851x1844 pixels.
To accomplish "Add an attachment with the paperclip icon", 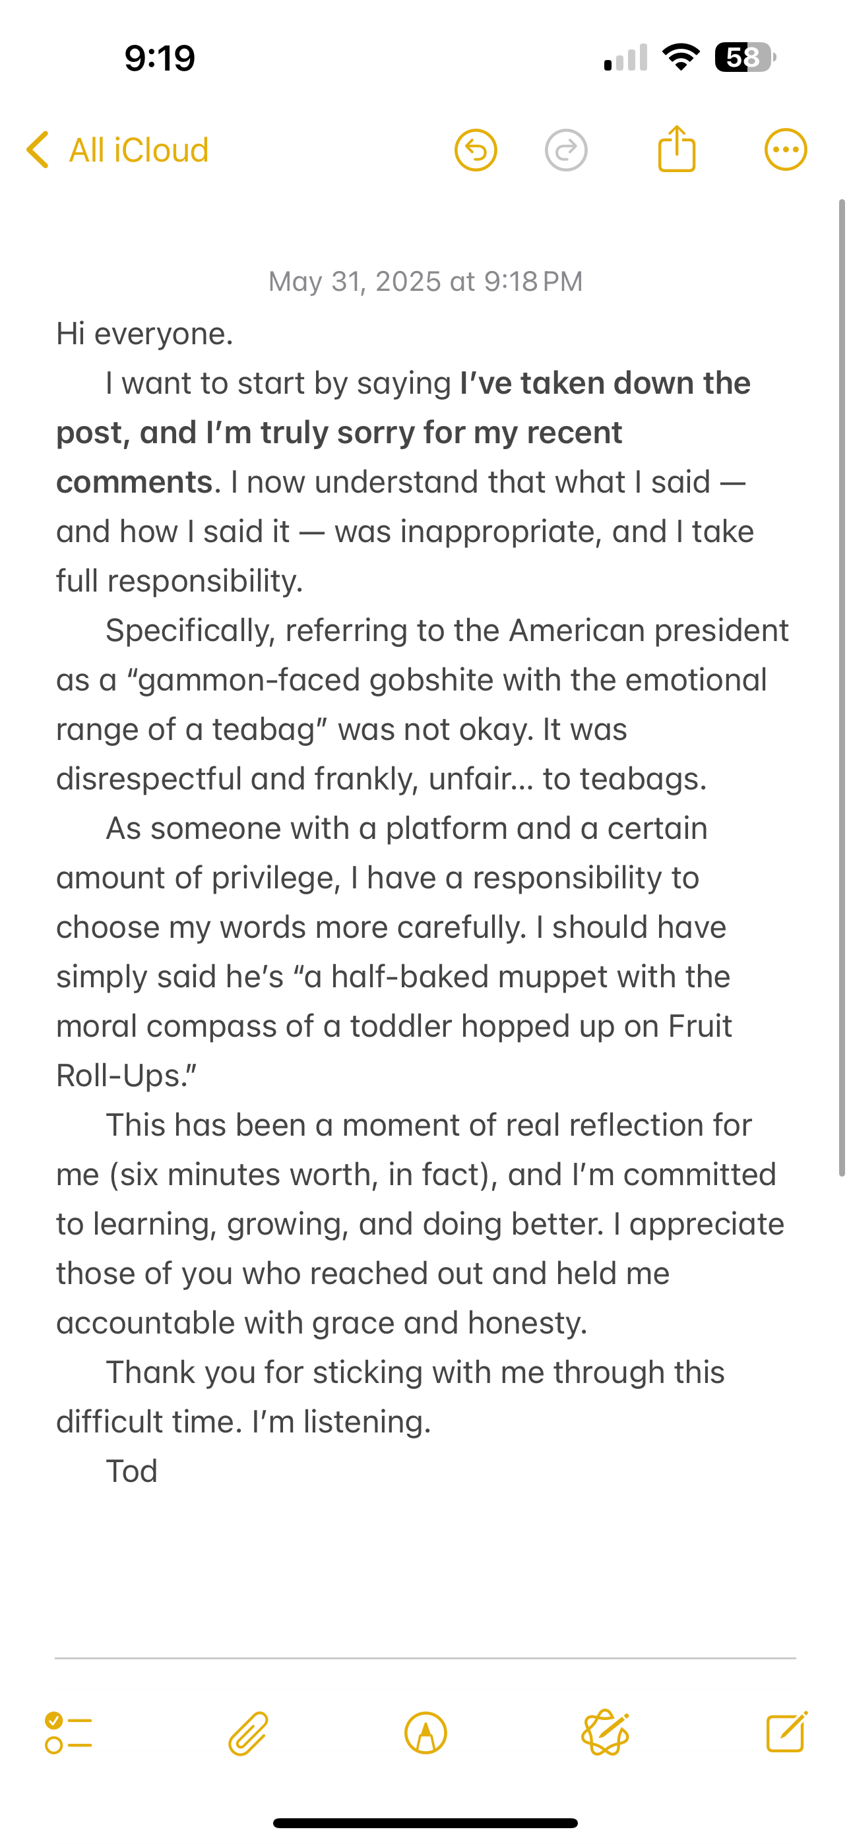I will (248, 1733).
